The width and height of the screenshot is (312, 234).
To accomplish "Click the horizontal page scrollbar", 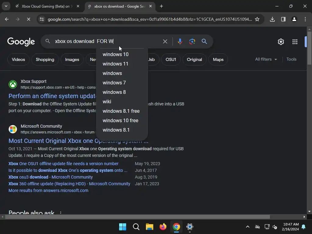I will point(137,217).
